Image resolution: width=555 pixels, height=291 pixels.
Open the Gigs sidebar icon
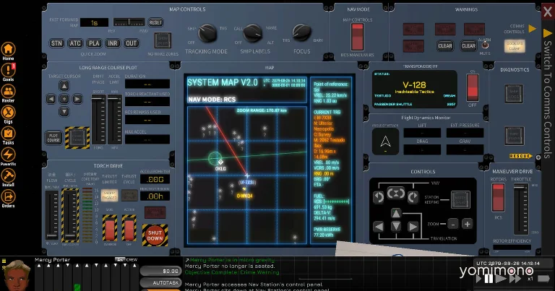(x=8, y=113)
